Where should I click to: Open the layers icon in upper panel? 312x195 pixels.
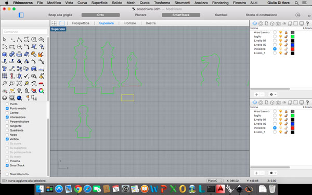click(x=255, y=23)
